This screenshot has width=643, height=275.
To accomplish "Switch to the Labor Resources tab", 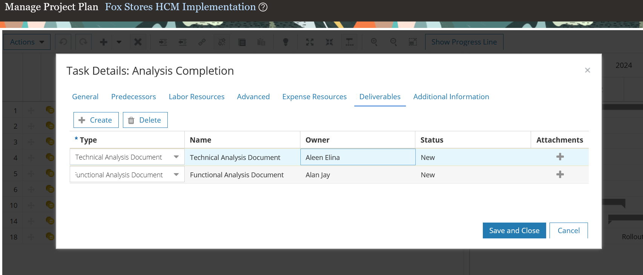I will tap(196, 97).
